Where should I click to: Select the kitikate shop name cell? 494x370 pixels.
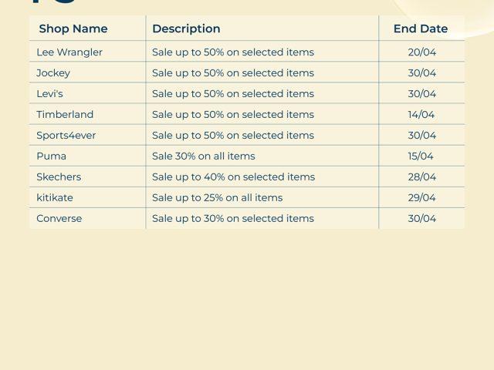click(x=55, y=198)
